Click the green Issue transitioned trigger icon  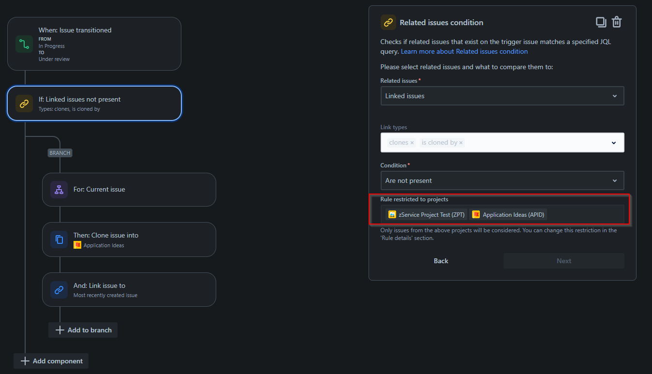[x=23, y=44]
